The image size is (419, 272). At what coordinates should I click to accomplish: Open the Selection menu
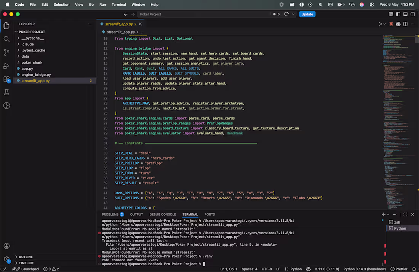click(x=61, y=5)
